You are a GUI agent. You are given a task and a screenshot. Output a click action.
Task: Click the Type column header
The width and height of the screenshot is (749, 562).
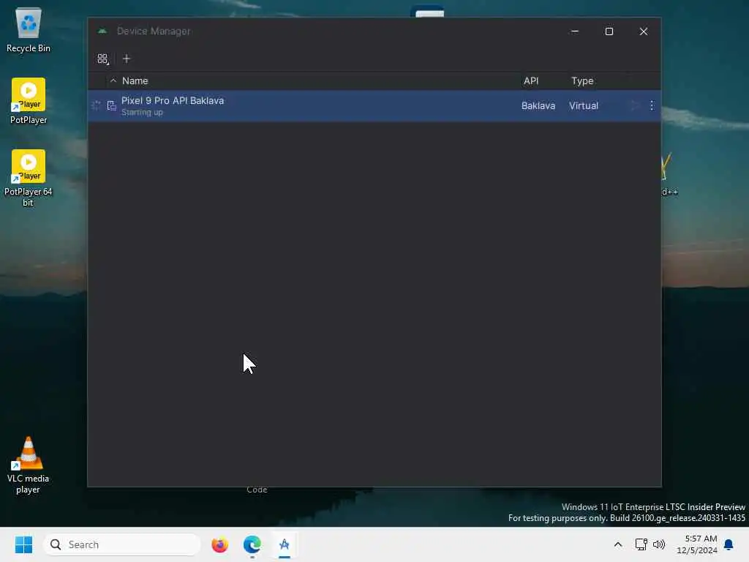(581, 80)
